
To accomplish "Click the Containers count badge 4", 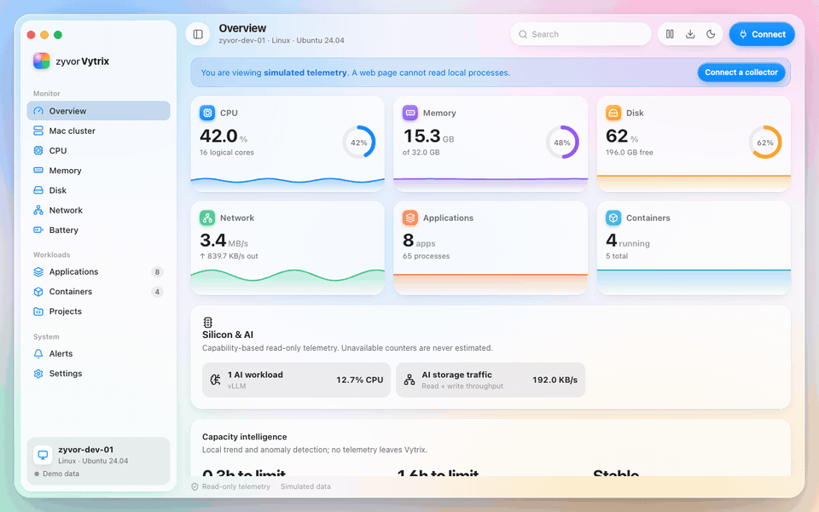I will click(x=157, y=292).
